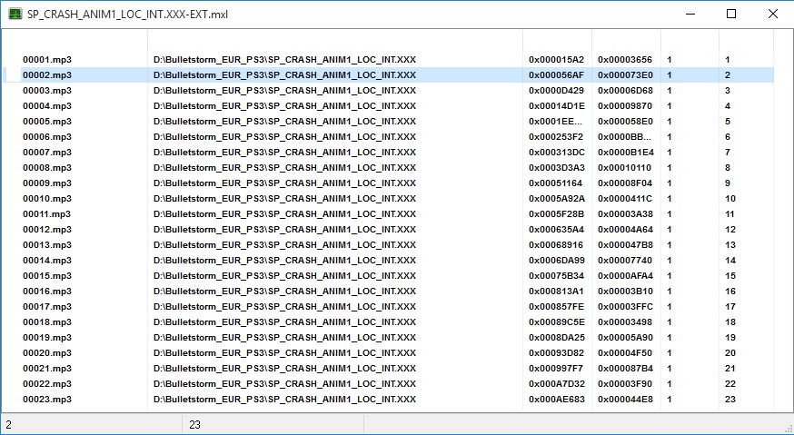Viewport: 794px width, 435px height.
Task: Select file 00012.mp3
Action: point(47,230)
